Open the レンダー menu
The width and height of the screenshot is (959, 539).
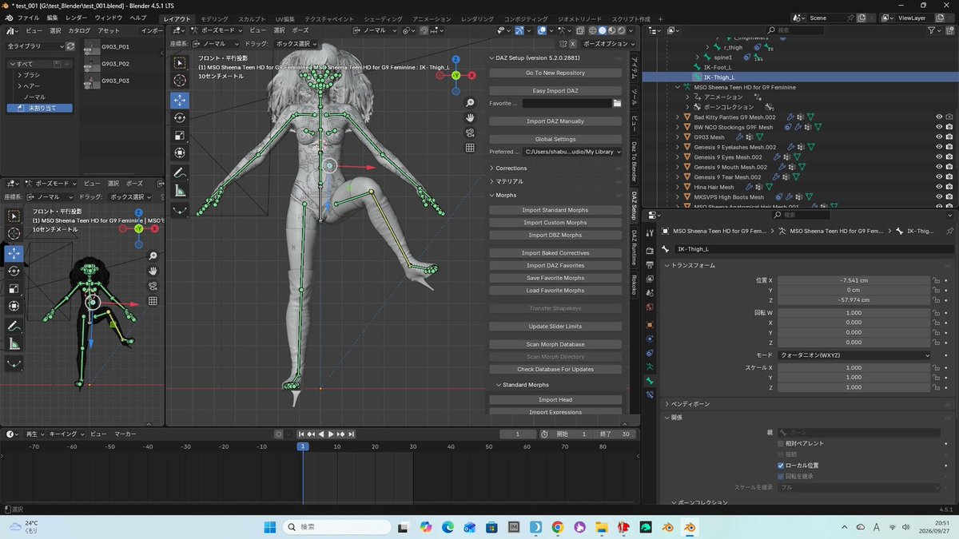click(x=77, y=18)
